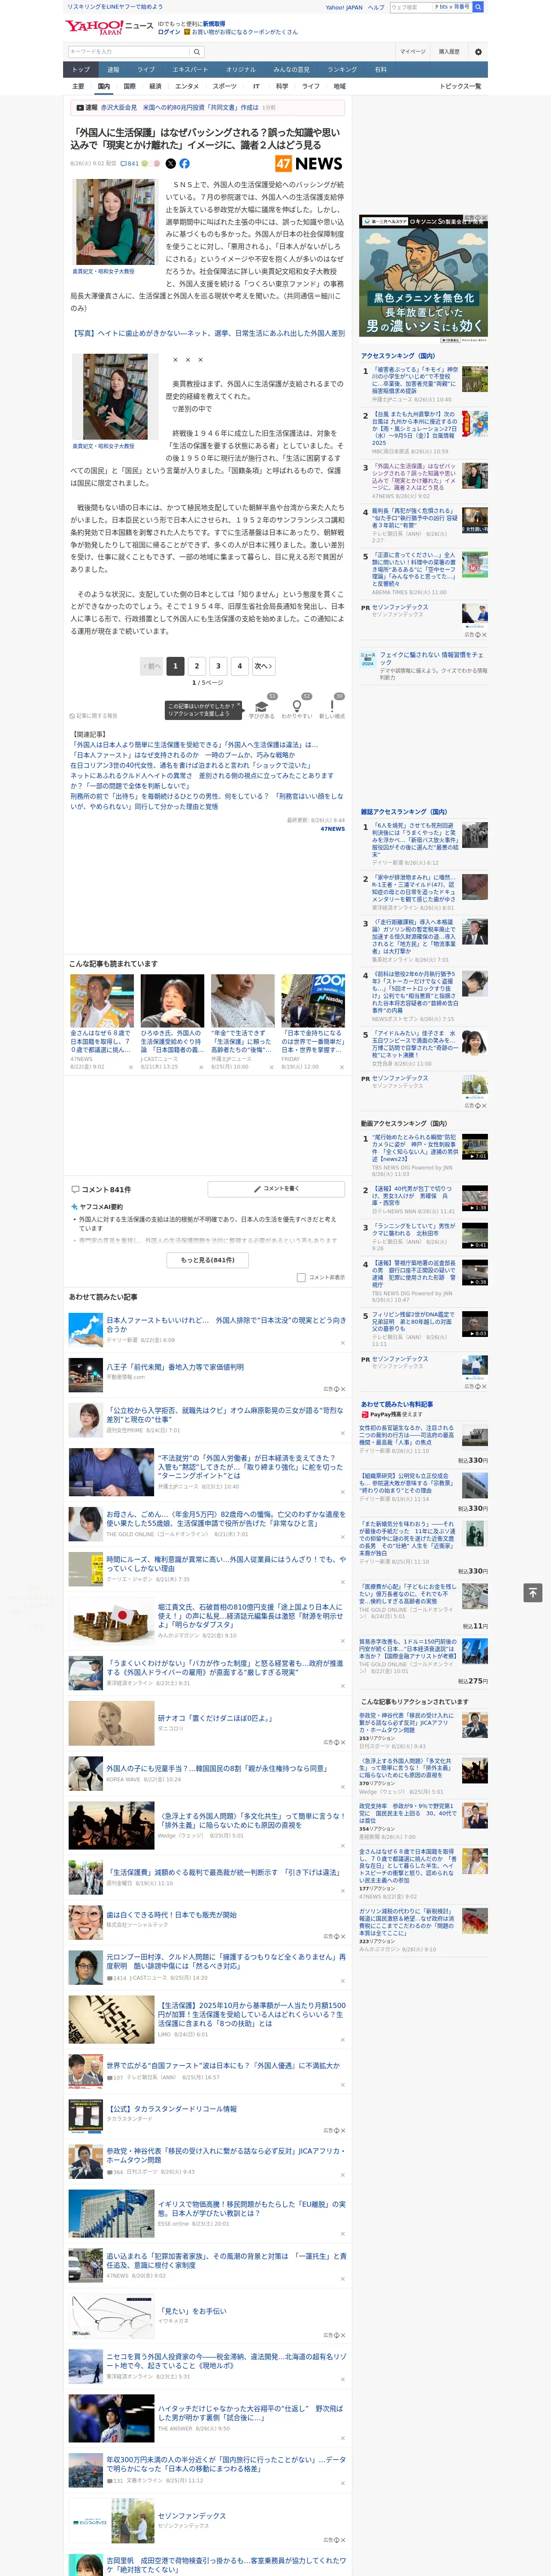Image resolution: width=551 pixels, height=2576 pixels.
Task: Close the reaction support tooltip
Action: tap(238, 705)
